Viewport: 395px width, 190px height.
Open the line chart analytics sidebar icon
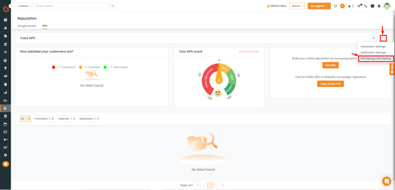[x=5, y=148]
